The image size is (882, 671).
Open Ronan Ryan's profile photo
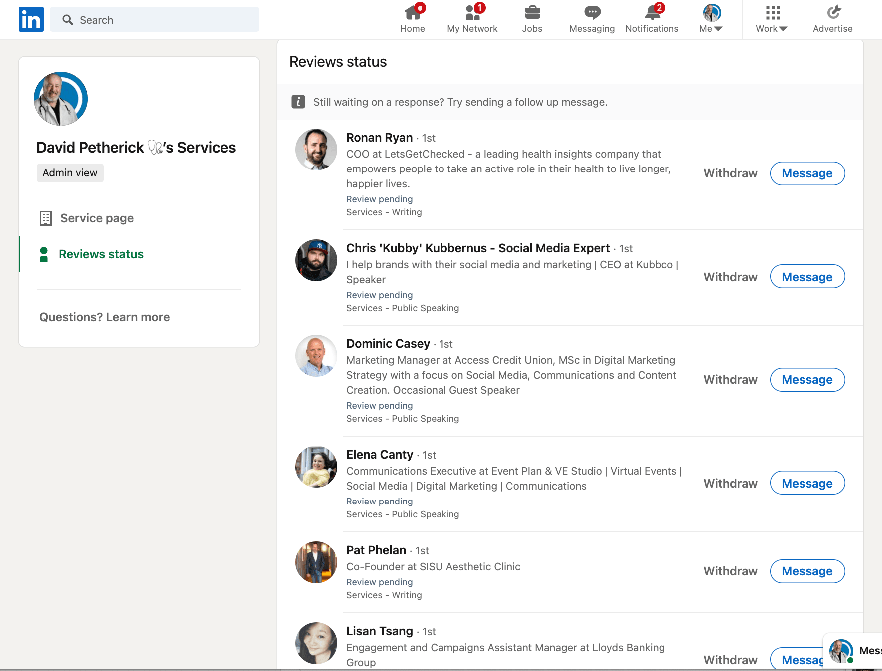(x=316, y=150)
